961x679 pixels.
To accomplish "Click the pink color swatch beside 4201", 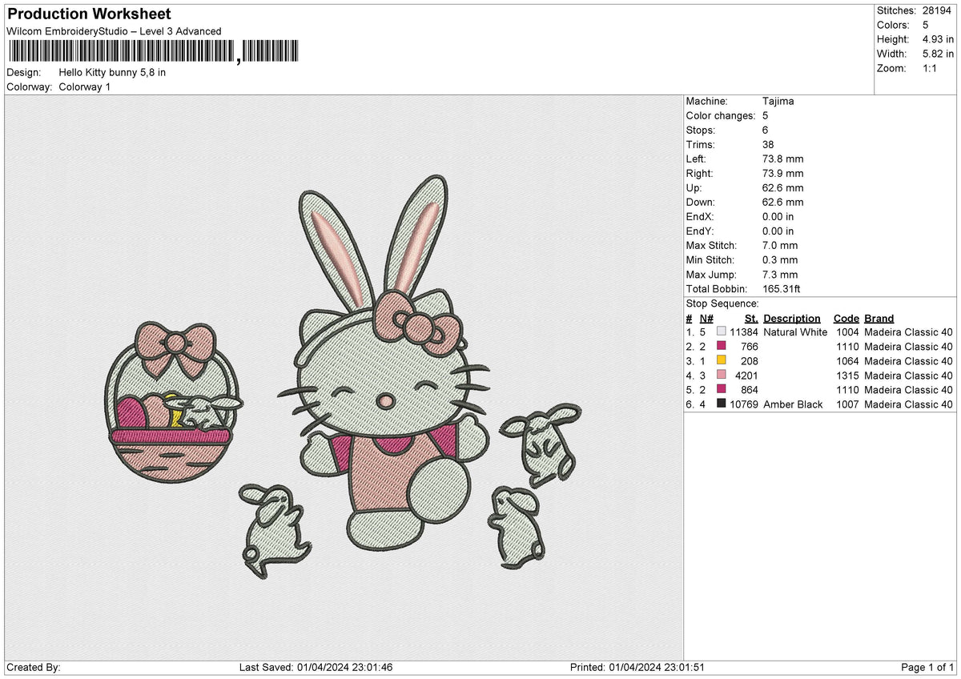I will tap(722, 376).
